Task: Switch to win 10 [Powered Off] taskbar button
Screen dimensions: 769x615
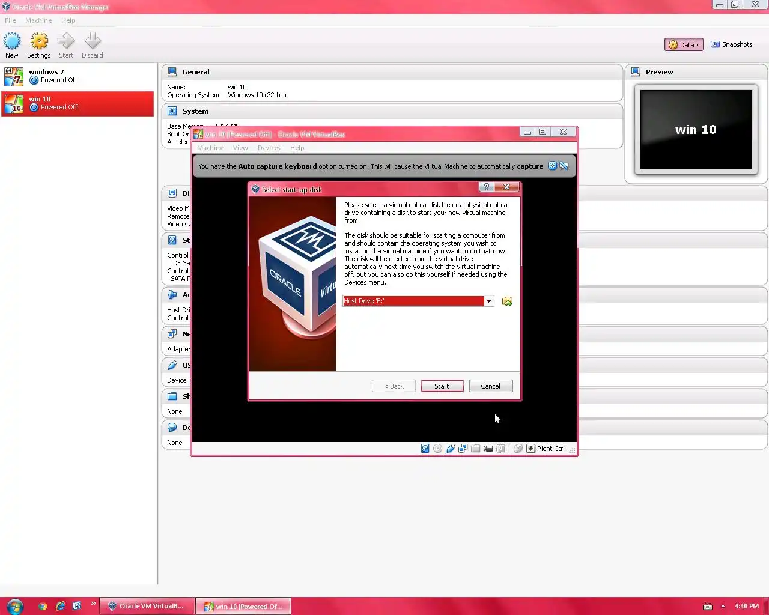Action: 243,606
